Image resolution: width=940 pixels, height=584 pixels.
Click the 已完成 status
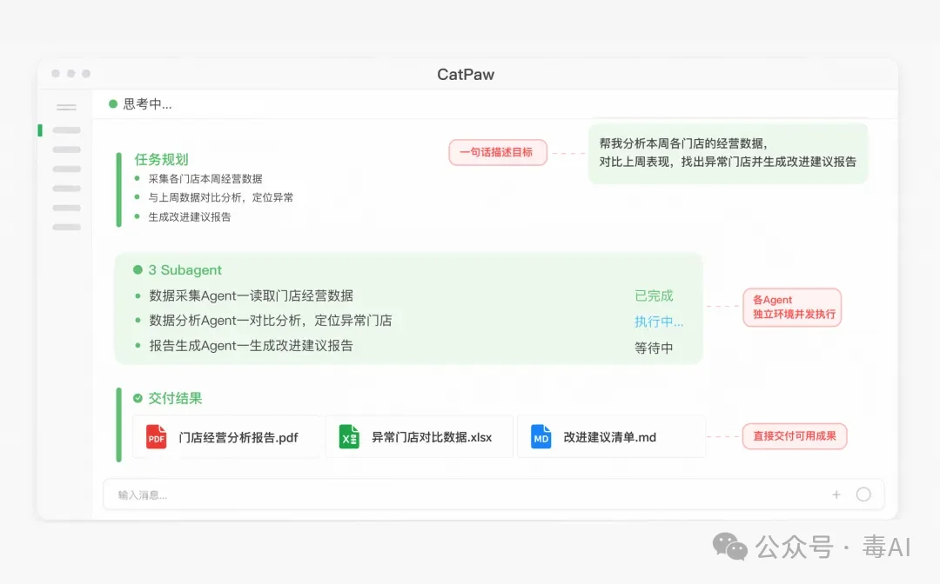click(x=654, y=296)
